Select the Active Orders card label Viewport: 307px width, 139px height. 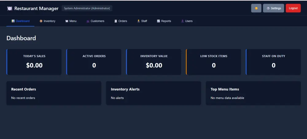coord(94,56)
